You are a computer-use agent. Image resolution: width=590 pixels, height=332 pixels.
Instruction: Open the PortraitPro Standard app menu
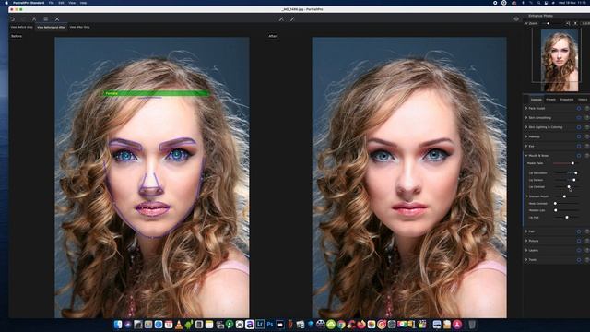point(29,3)
